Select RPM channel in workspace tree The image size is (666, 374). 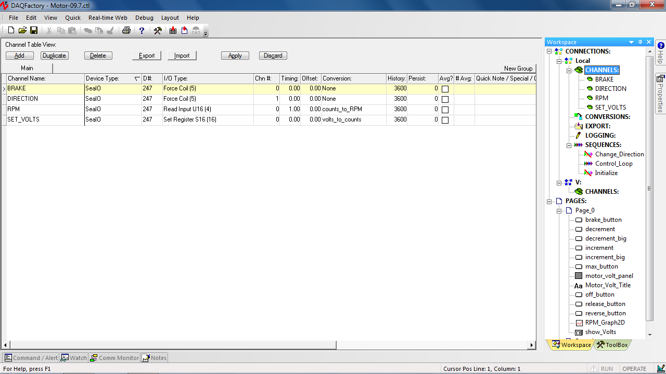point(601,98)
